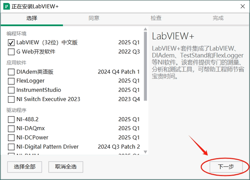Viewport: 250px width, 180px height.
Task: Tick NI-Digital Pattern Driver checkbox
Action: click(x=11, y=147)
